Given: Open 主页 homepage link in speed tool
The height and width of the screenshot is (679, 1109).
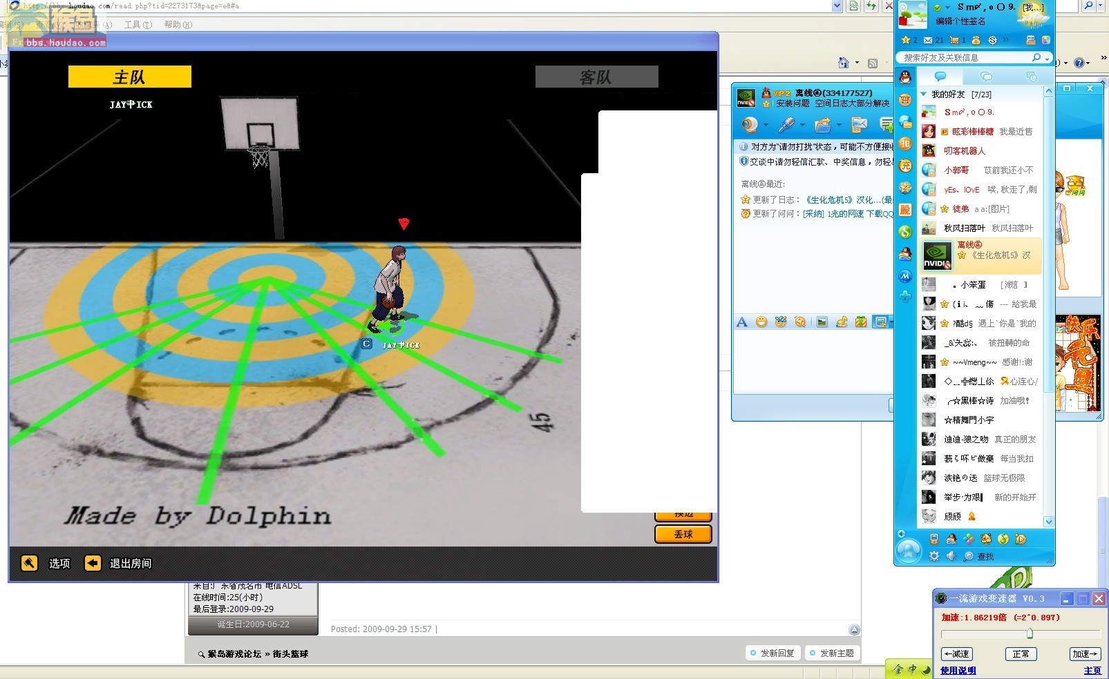Looking at the screenshot, I should [1092, 671].
